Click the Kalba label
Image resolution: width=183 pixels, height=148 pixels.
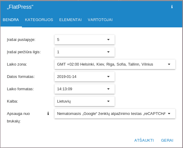(x=13, y=101)
